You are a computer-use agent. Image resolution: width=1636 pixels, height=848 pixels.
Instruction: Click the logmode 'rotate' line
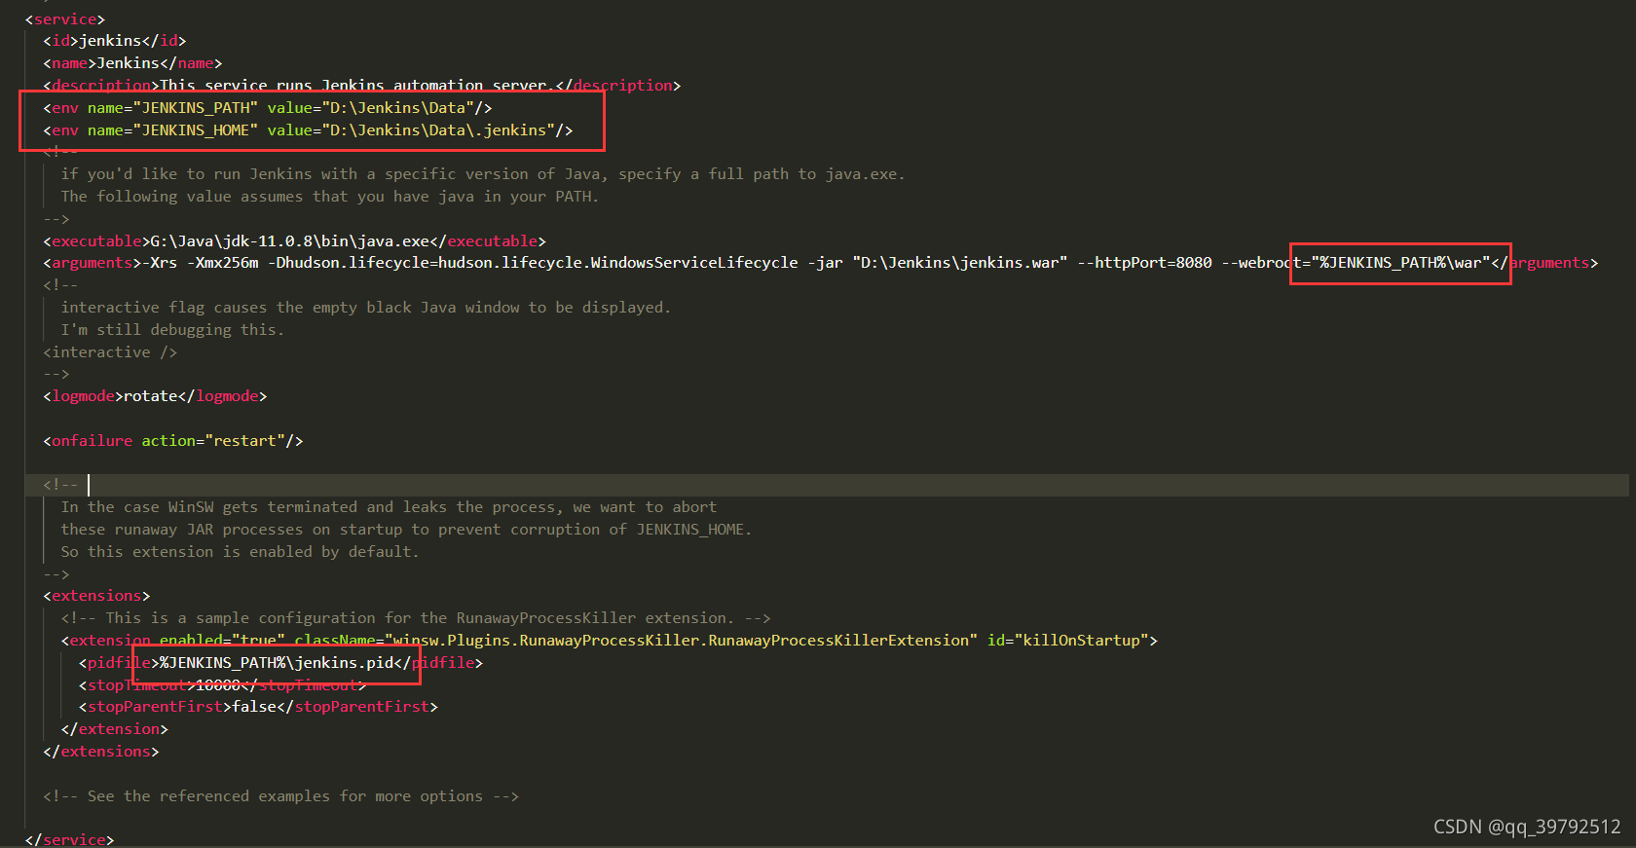point(155,396)
